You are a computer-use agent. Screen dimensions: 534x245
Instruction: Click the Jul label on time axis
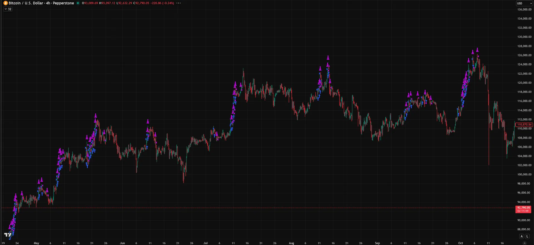click(x=206, y=243)
